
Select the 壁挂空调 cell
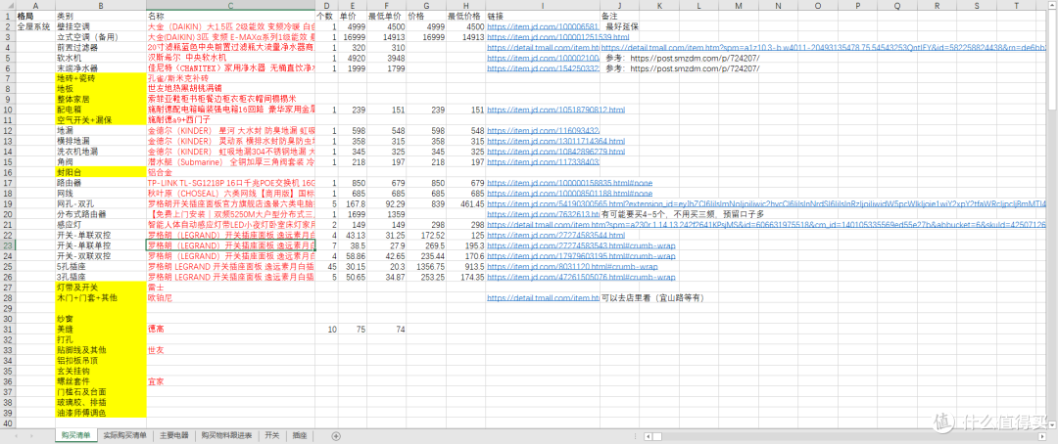click(x=101, y=26)
